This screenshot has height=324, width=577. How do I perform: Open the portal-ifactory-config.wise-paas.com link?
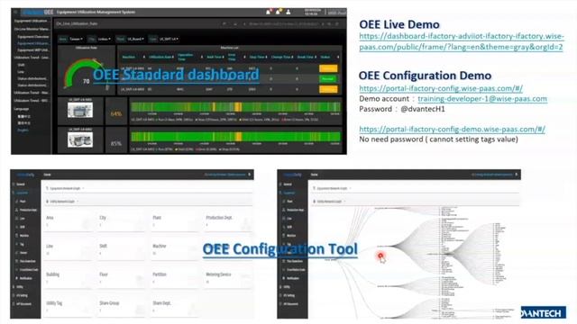(x=441, y=88)
